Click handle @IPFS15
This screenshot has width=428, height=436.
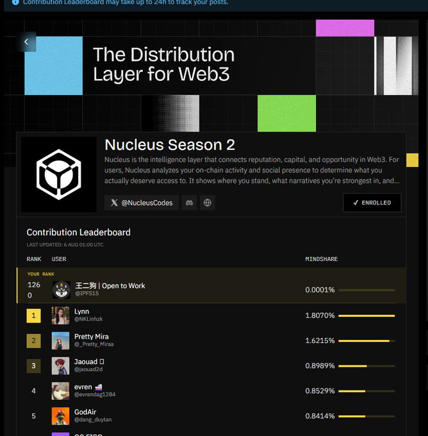87,294
